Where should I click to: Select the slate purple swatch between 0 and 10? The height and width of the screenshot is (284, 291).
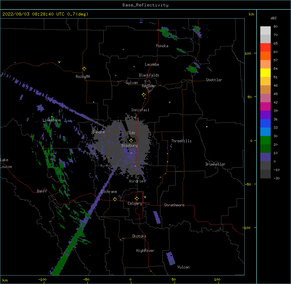(265, 157)
